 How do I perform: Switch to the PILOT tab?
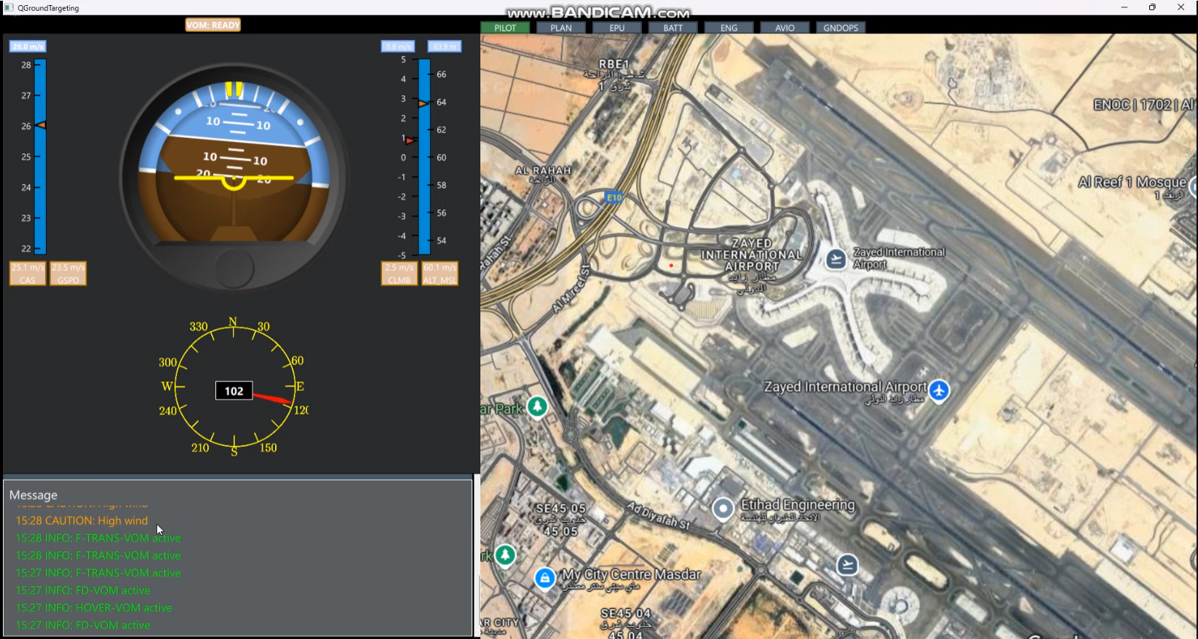tap(505, 28)
